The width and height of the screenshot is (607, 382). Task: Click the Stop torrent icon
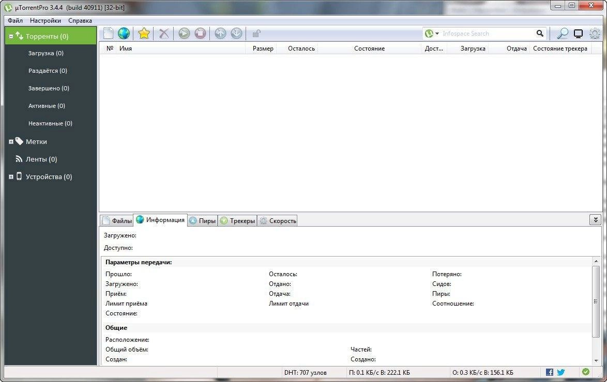pyautogui.click(x=200, y=34)
